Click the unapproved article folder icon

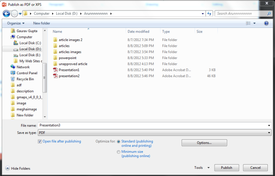pos(55,64)
